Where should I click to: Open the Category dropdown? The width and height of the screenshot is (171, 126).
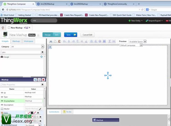tap(43, 46)
